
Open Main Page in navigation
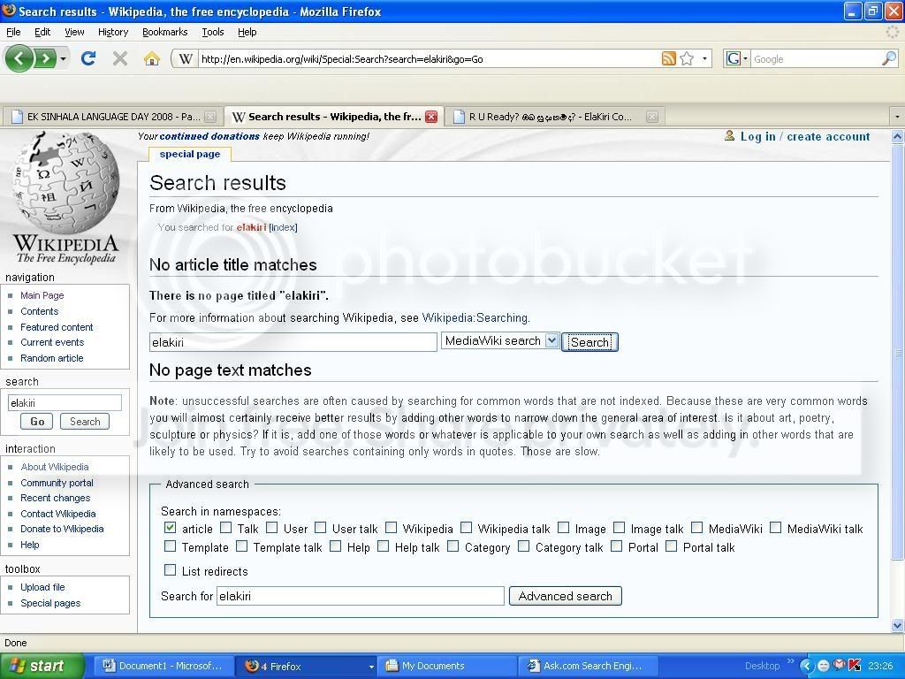(42, 295)
